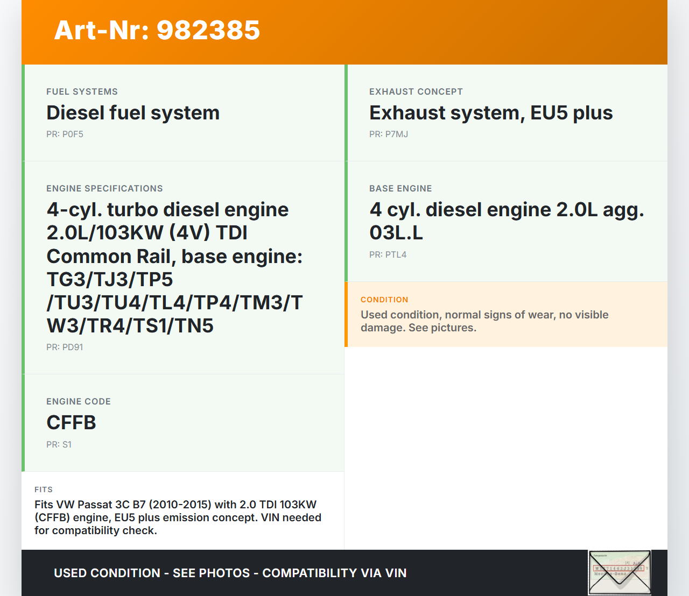
Task: Click the PR: PTL4 code
Action: (x=388, y=255)
